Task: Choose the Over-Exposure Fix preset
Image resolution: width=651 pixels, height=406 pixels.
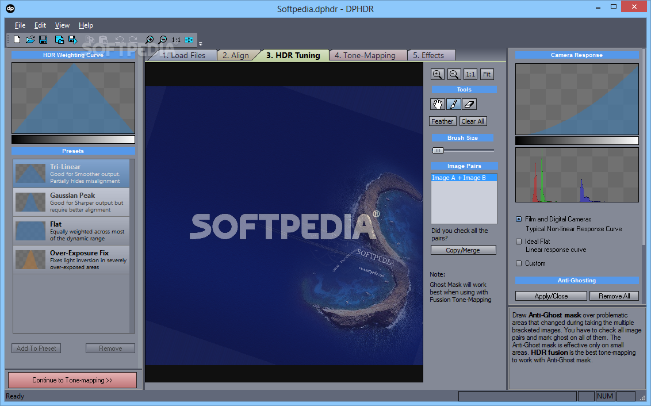Action: (x=71, y=259)
